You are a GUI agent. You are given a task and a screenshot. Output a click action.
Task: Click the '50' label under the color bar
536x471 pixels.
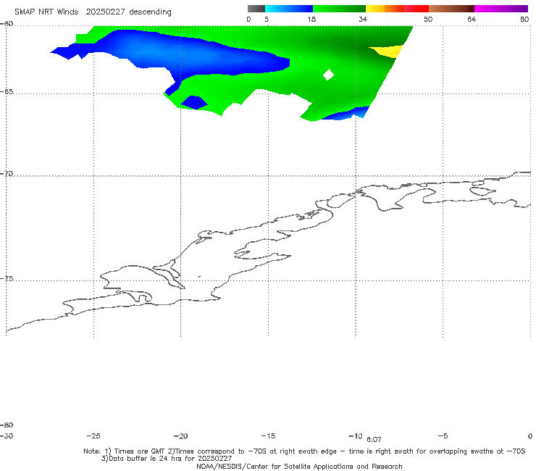click(x=428, y=19)
